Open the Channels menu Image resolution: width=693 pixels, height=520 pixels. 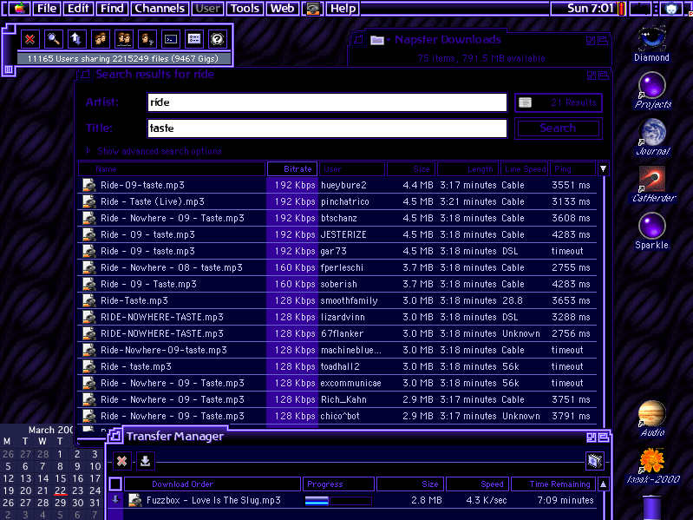click(x=159, y=9)
